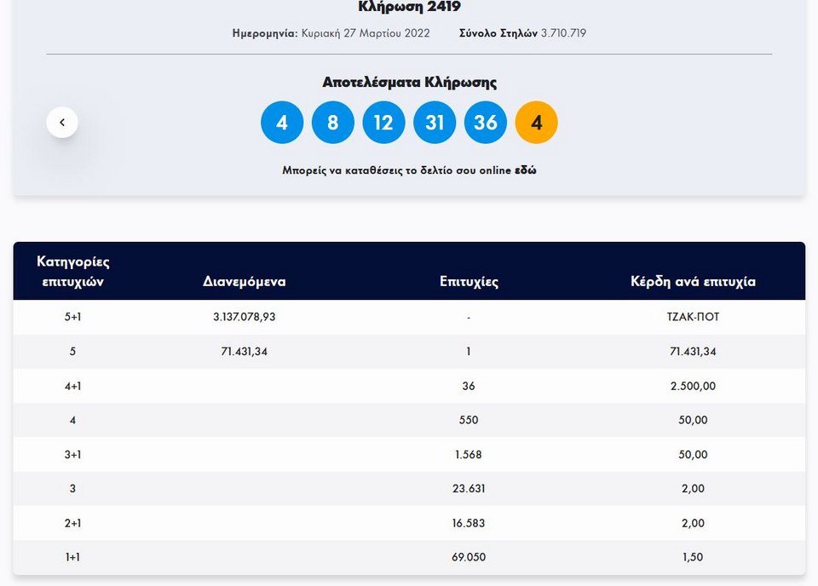Click the 69.050 winners count in 1+1 row
This screenshot has width=818, height=586.
tap(469, 557)
